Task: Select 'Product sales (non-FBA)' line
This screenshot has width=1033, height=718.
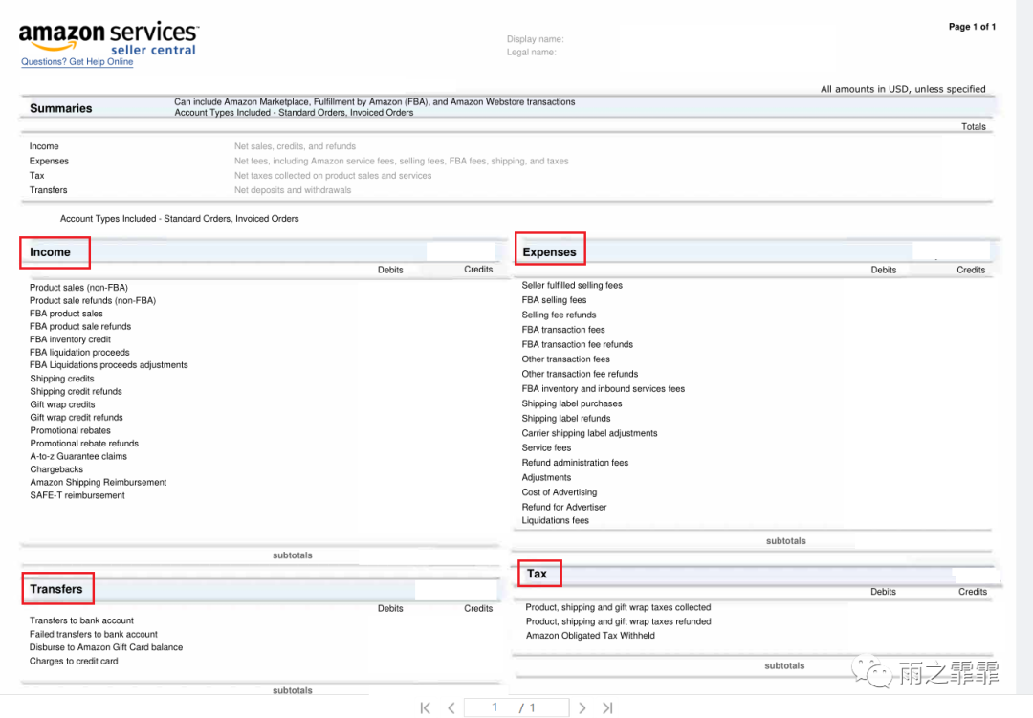Action: point(79,287)
